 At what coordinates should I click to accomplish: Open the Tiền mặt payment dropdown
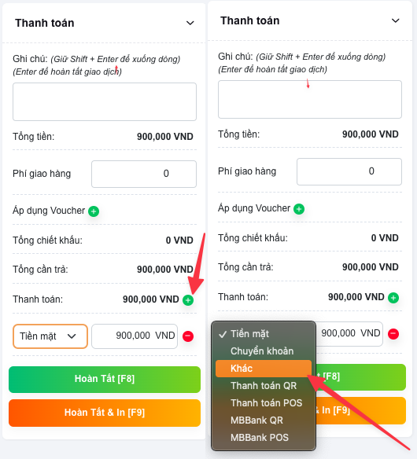tap(50, 336)
